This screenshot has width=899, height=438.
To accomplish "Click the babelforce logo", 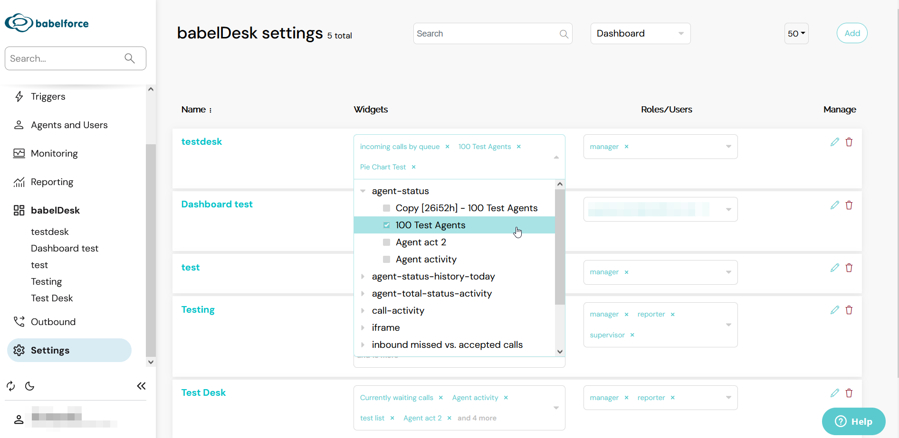I will pyautogui.click(x=47, y=23).
